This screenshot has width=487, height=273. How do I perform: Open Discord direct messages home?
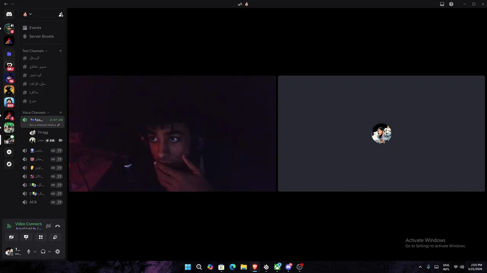pyautogui.click(x=9, y=14)
